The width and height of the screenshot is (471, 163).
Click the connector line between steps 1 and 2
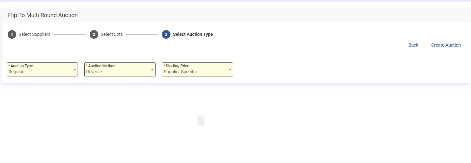70,34
